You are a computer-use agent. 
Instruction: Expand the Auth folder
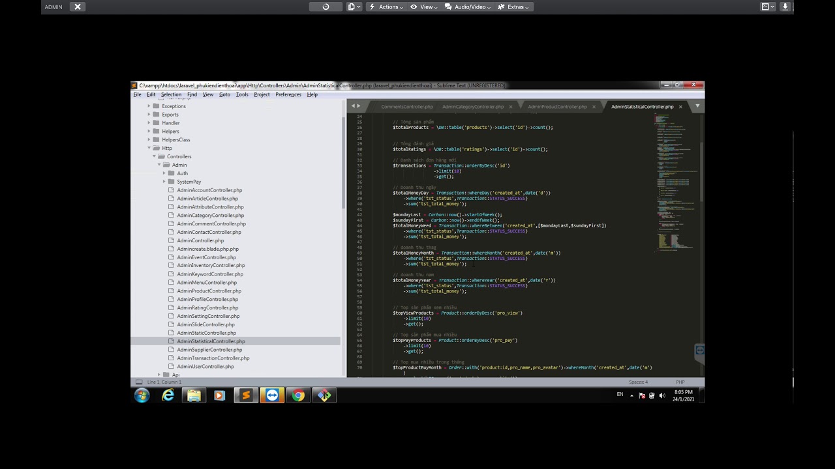point(164,173)
